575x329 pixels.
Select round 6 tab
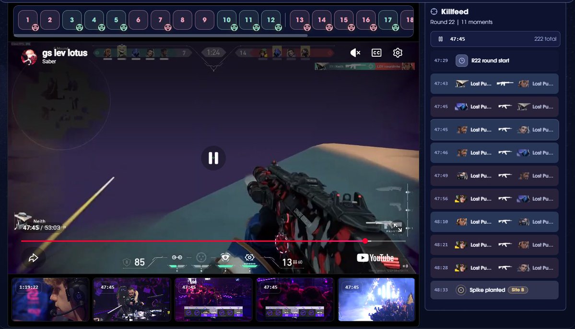click(138, 20)
